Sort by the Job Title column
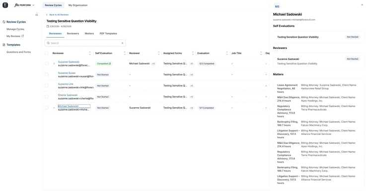 click(261, 53)
